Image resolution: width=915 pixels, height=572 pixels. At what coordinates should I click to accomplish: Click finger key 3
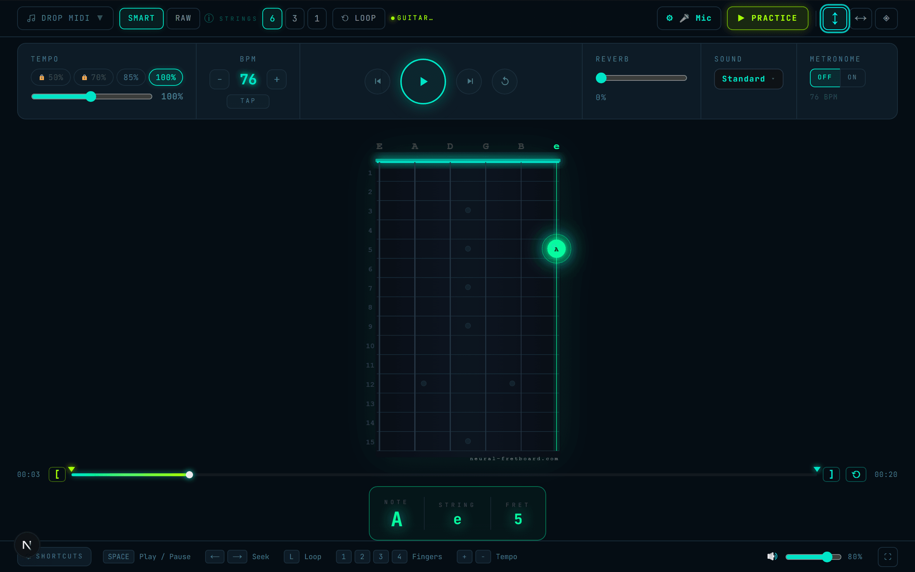381,557
